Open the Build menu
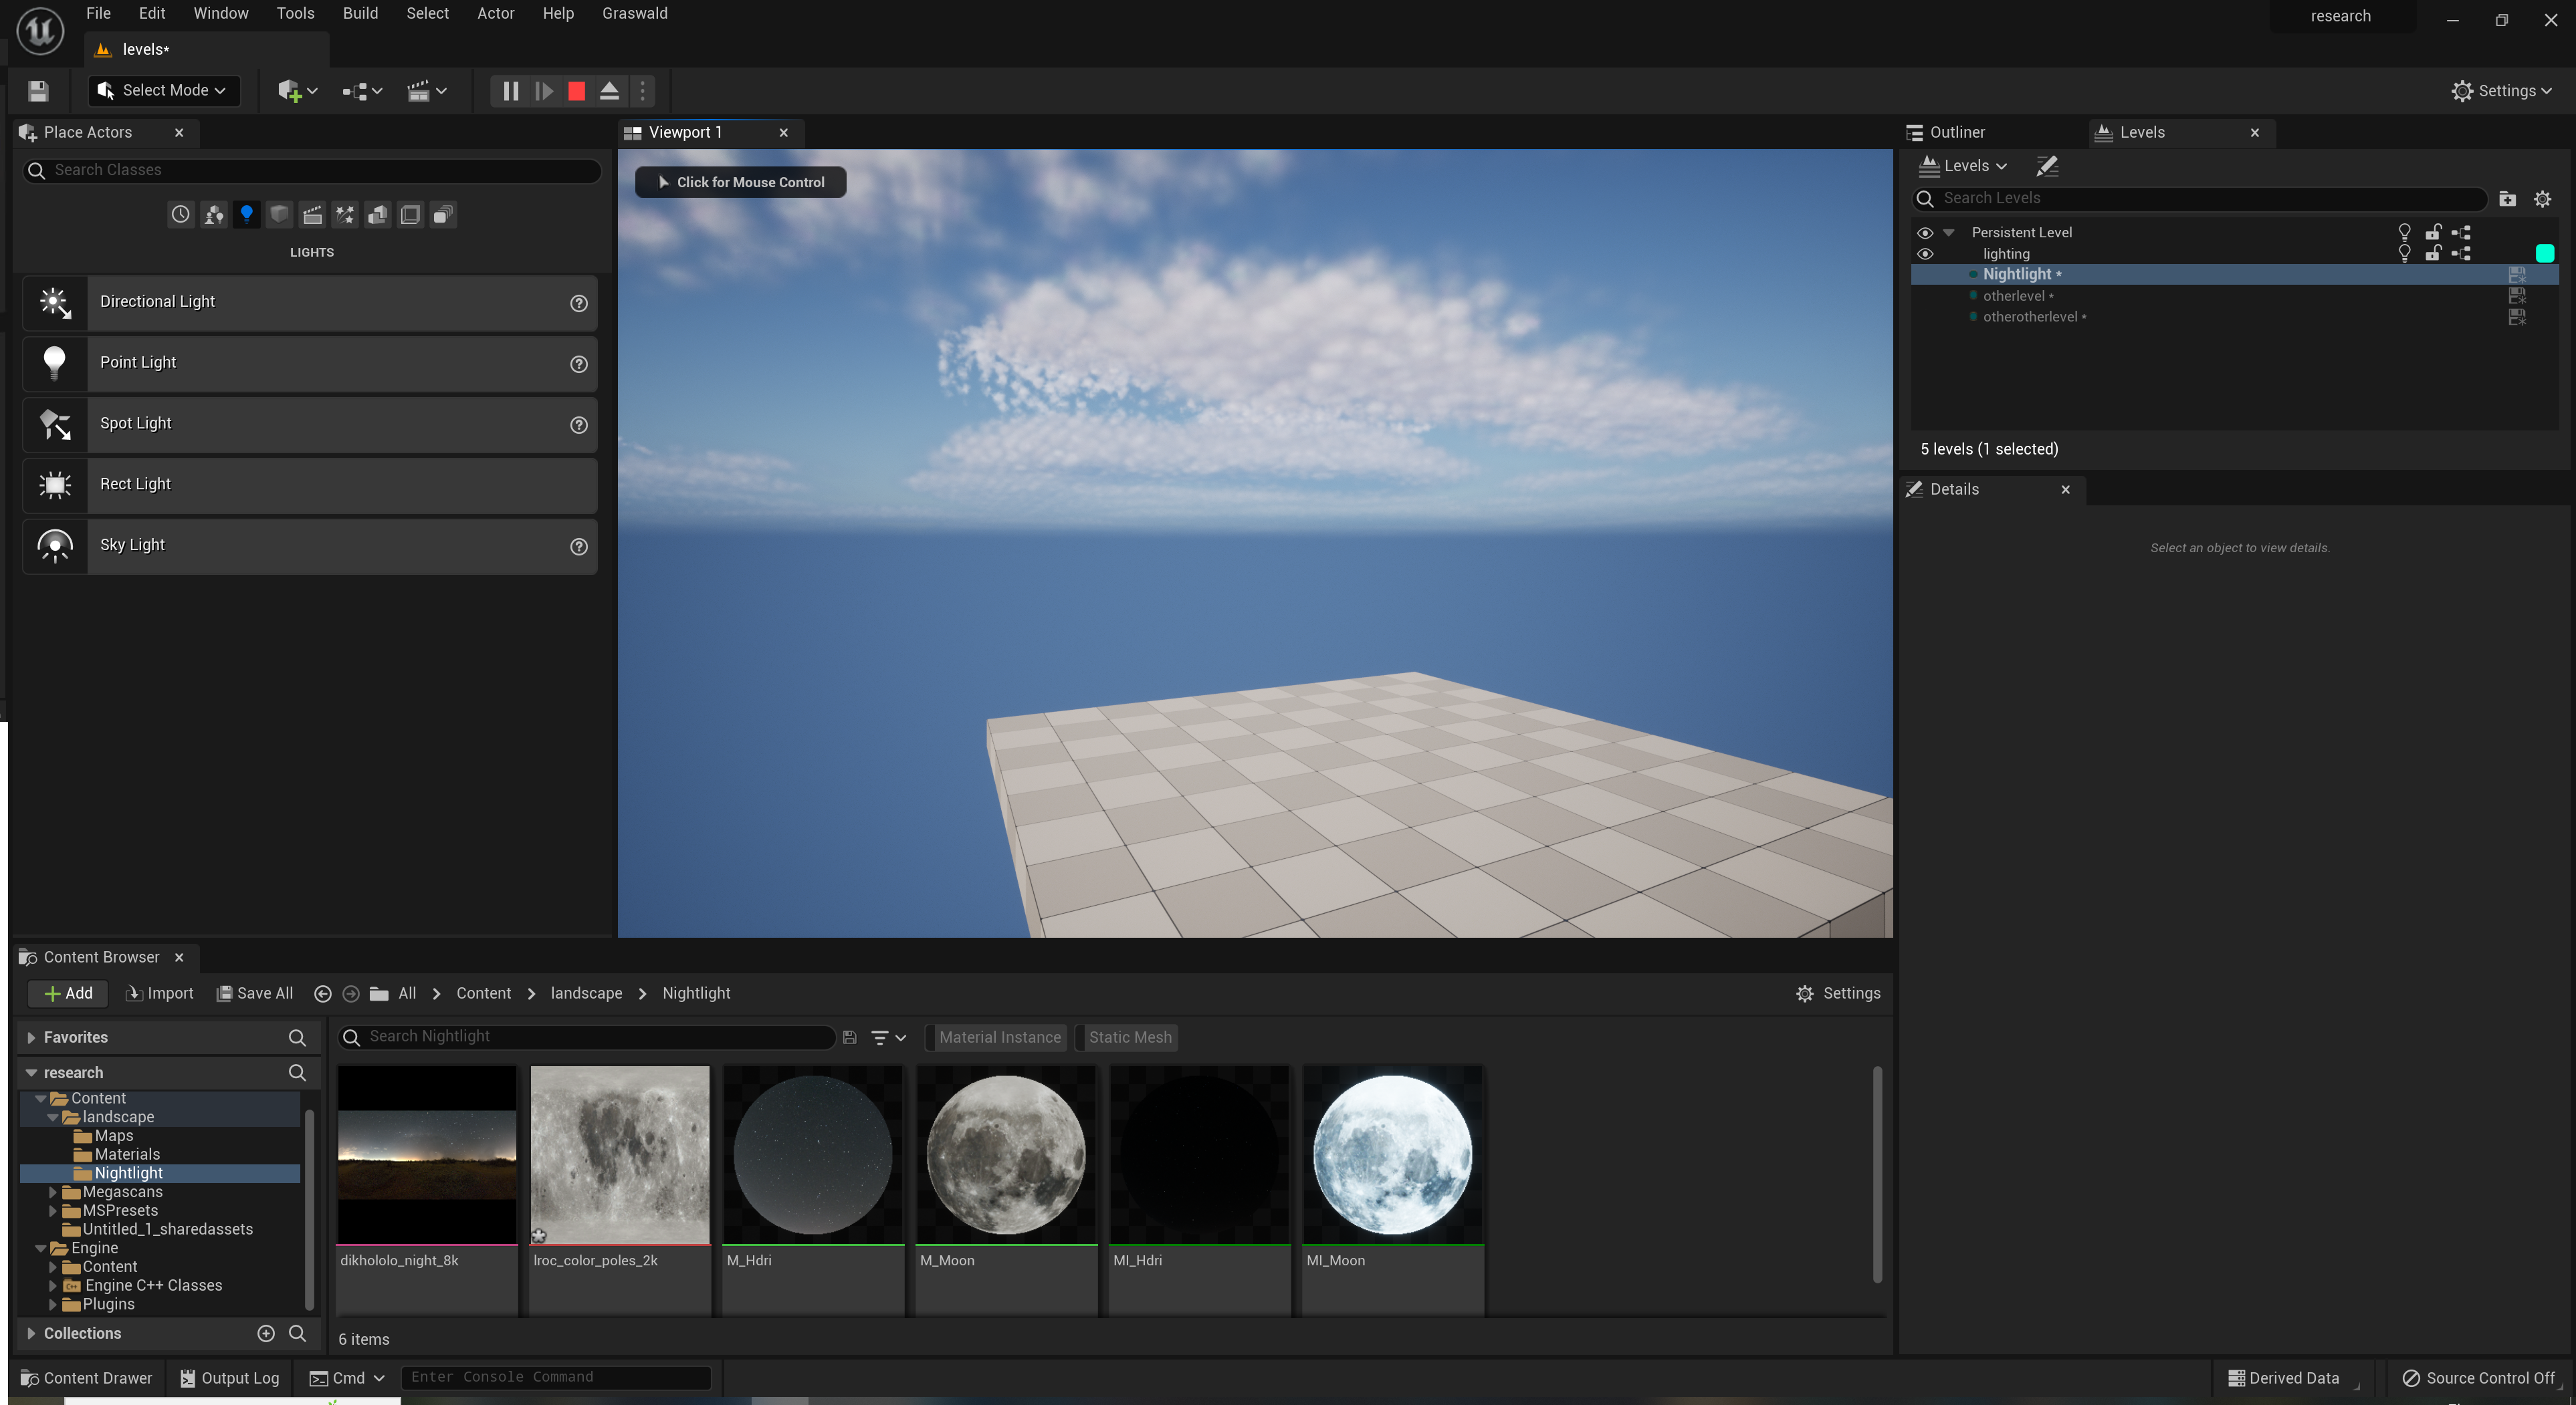2576x1405 pixels. click(360, 13)
